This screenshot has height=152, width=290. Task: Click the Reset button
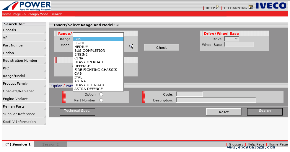pyautogui.click(x=224, y=112)
